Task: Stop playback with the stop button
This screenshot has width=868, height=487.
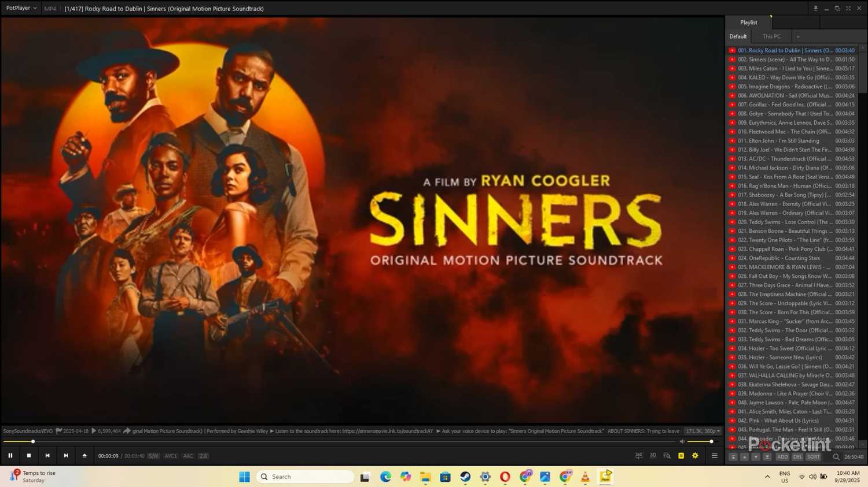Action: pos(29,456)
